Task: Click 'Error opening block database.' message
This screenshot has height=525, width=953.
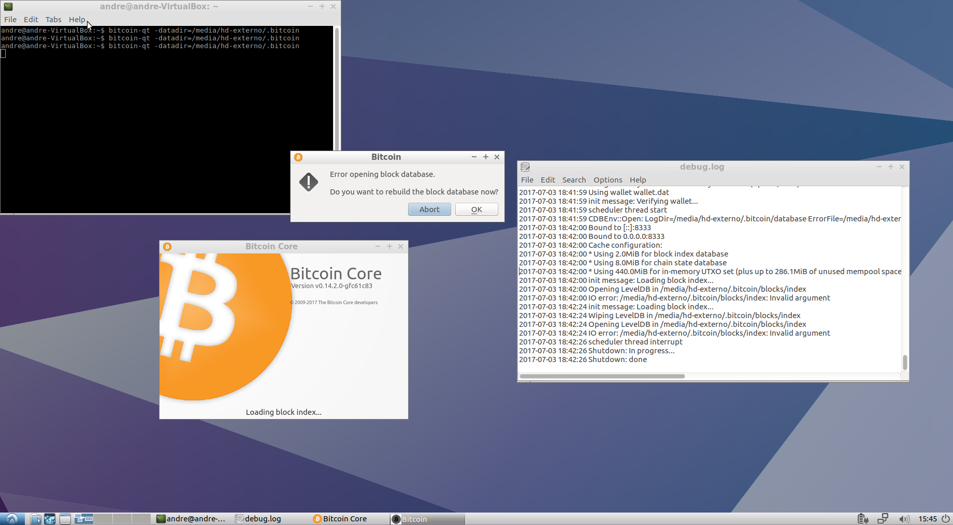Action: (382, 174)
